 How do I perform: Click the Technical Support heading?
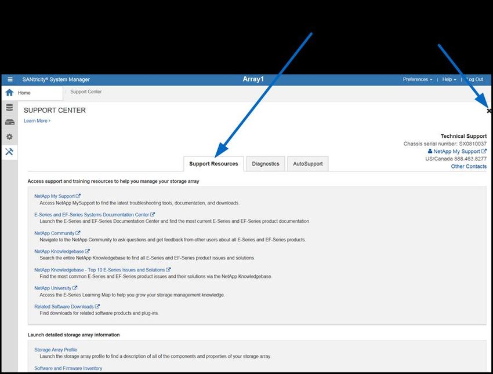tap(463, 136)
